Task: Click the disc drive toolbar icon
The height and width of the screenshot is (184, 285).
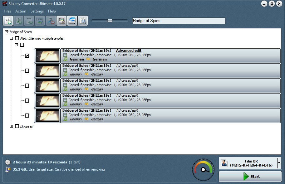Action: (72, 21)
